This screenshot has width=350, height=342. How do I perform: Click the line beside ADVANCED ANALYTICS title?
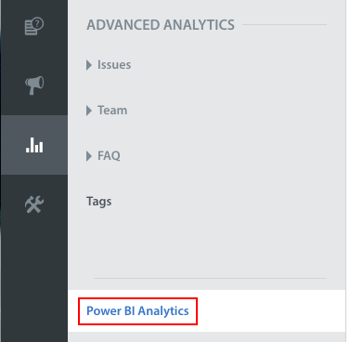pos(284,24)
